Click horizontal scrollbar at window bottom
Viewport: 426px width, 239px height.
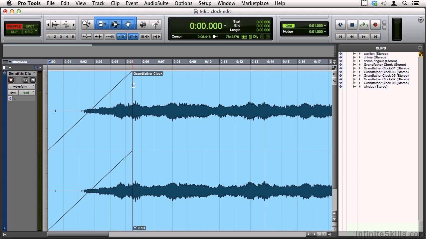(x=78, y=234)
